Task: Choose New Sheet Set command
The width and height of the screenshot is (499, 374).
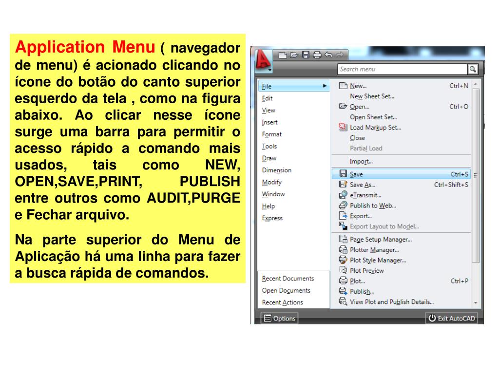Action: pyautogui.click(x=372, y=96)
